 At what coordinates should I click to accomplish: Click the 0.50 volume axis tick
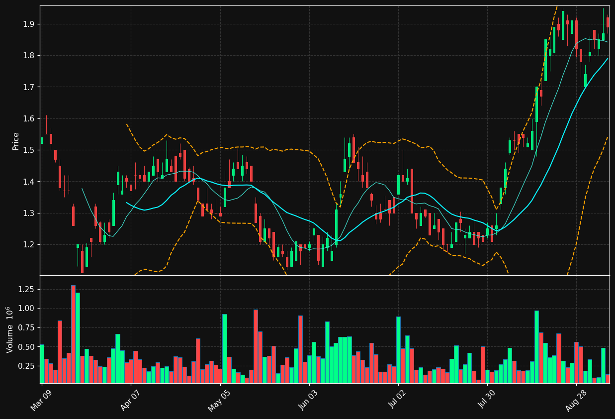coord(27,347)
